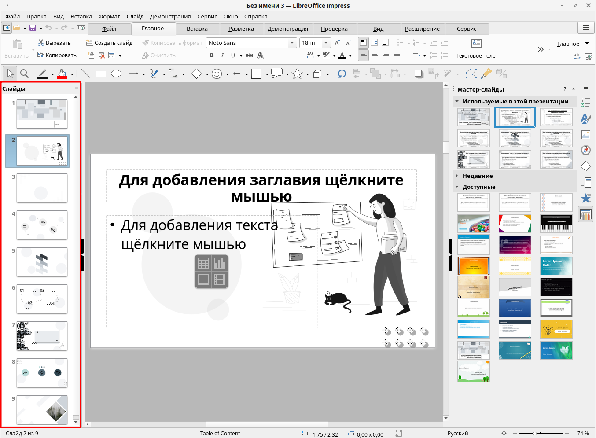Select the Rectangle drawing tool

tap(101, 74)
